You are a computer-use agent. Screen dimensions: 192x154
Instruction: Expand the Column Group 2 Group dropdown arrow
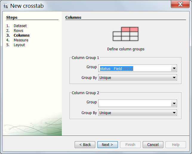click(174, 104)
